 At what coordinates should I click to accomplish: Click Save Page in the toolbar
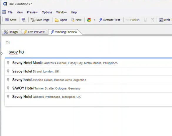pos(40,20)
